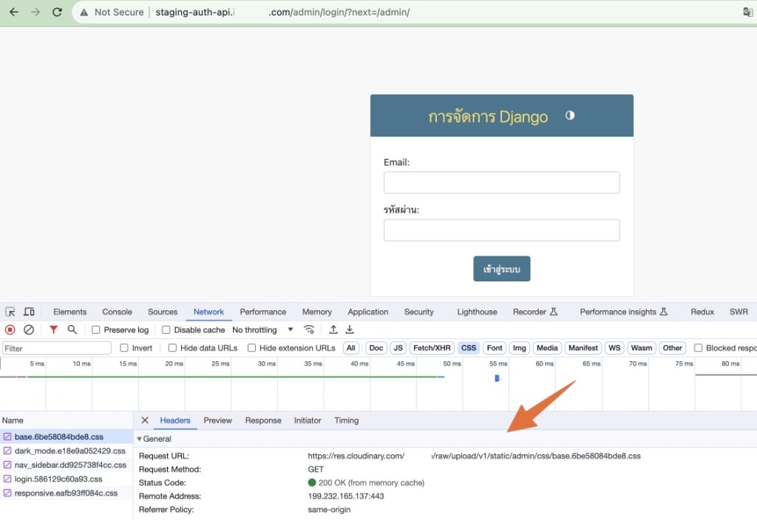The width and height of the screenshot is (757, 520).
Task: Select the Media request type filter
Action: point(547,348)
